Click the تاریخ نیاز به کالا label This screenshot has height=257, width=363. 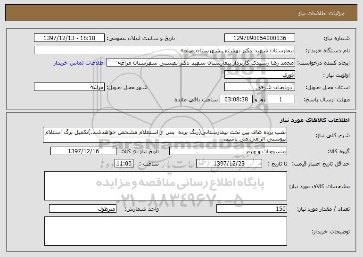140,151
